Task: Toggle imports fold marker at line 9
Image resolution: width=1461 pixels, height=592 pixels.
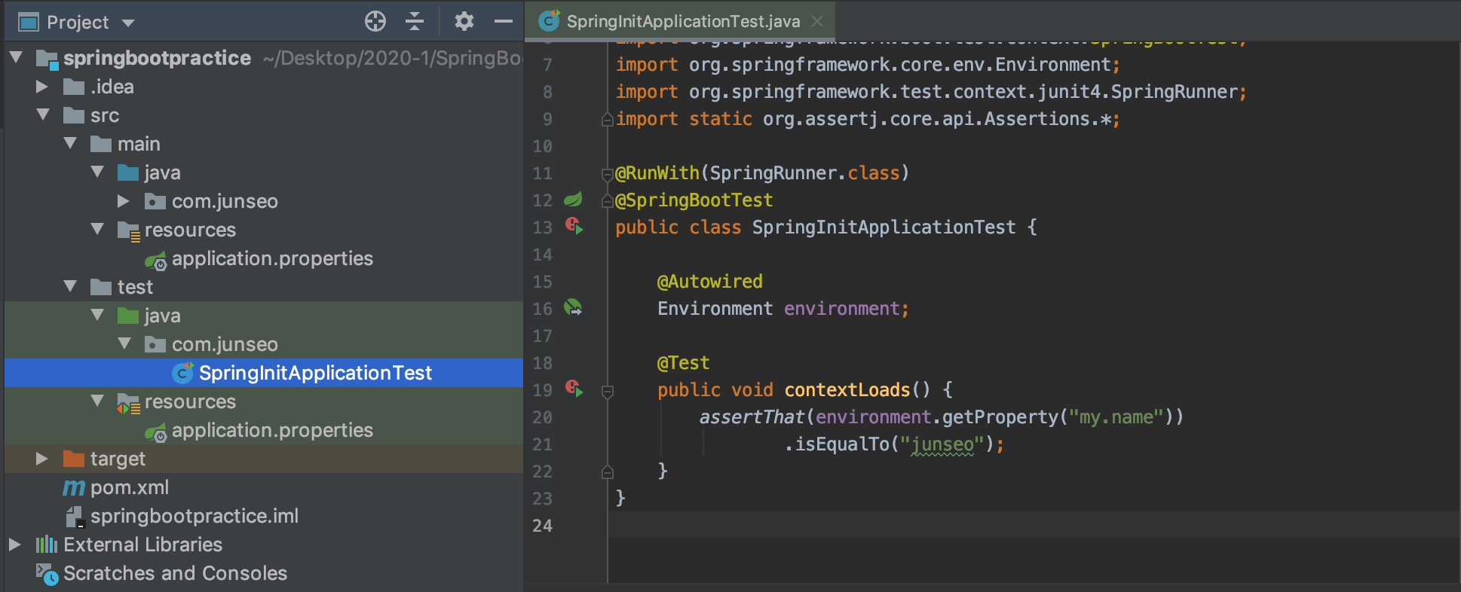Action: (x=607, y=119)
